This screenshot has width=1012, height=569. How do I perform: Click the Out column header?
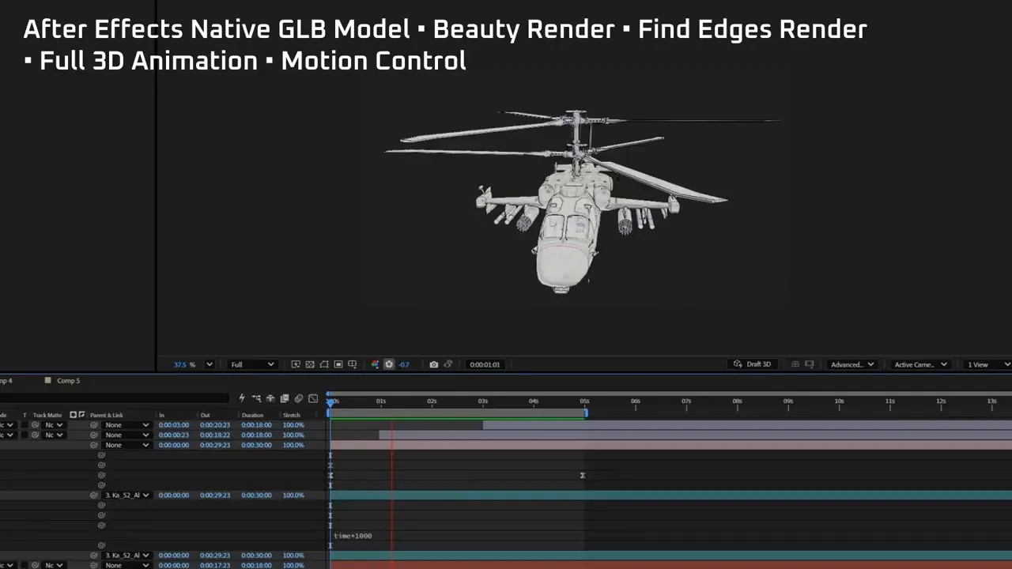click(205, 415)
